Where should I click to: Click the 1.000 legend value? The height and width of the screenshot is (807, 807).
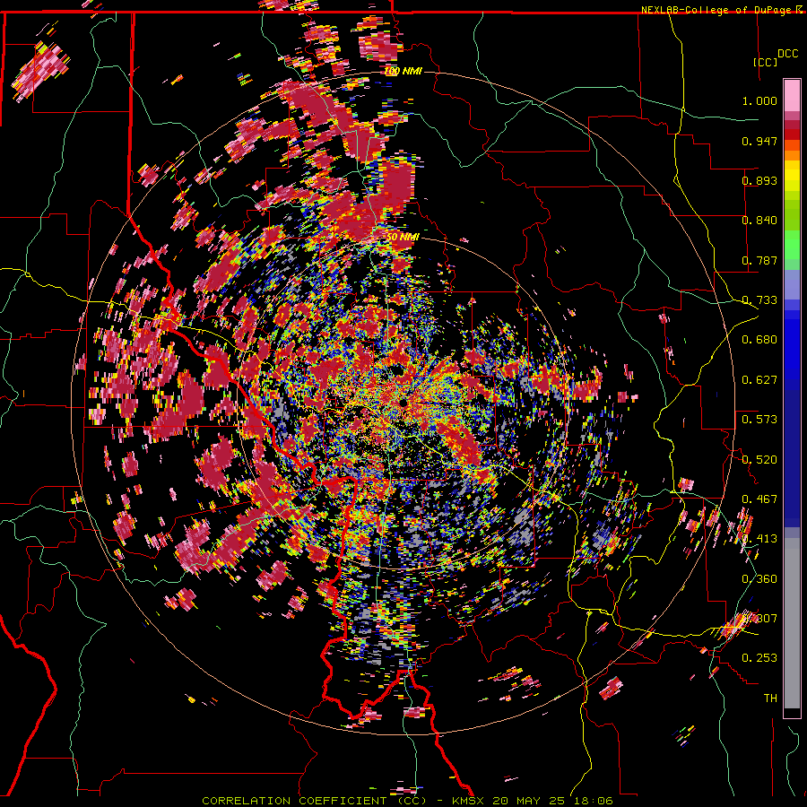click(759, 100)
